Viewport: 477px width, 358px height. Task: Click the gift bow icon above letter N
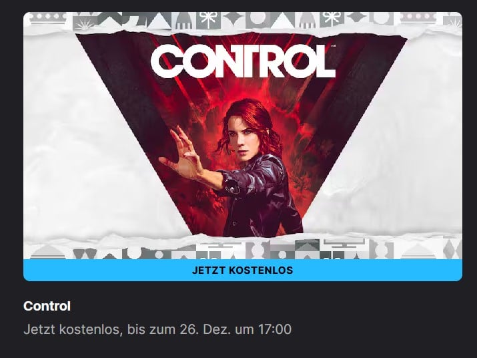coord(208,19)
